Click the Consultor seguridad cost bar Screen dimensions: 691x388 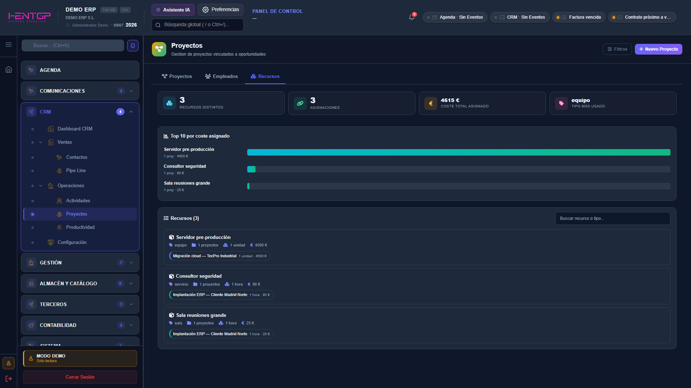(x=459, y=169)
